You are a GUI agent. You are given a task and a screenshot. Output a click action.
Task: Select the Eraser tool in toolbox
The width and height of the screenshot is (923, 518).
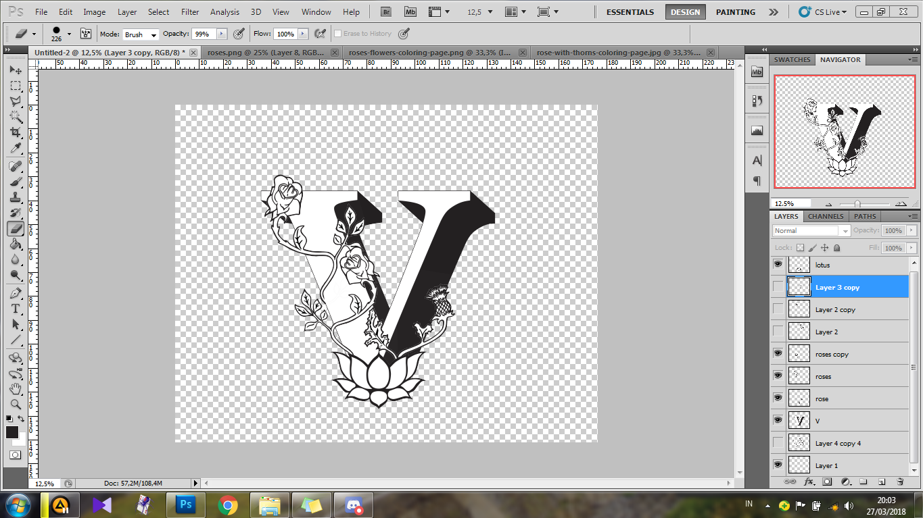pos(16,228)
